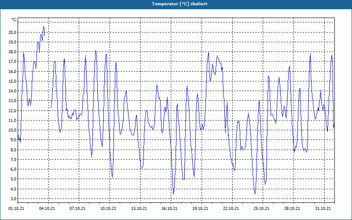Select the 14,0 y-axis label

pyautogui.click(x=12, y=91)
